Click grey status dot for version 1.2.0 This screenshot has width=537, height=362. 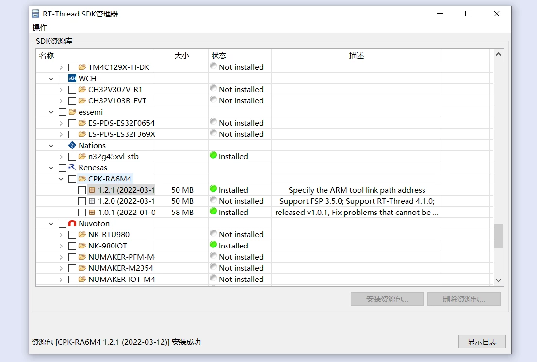pos(213,200)
